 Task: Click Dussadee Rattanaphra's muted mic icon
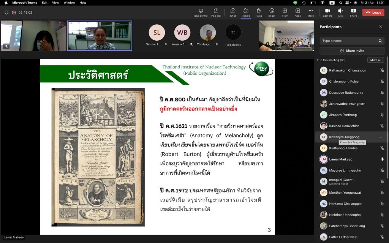coord(382,93)
